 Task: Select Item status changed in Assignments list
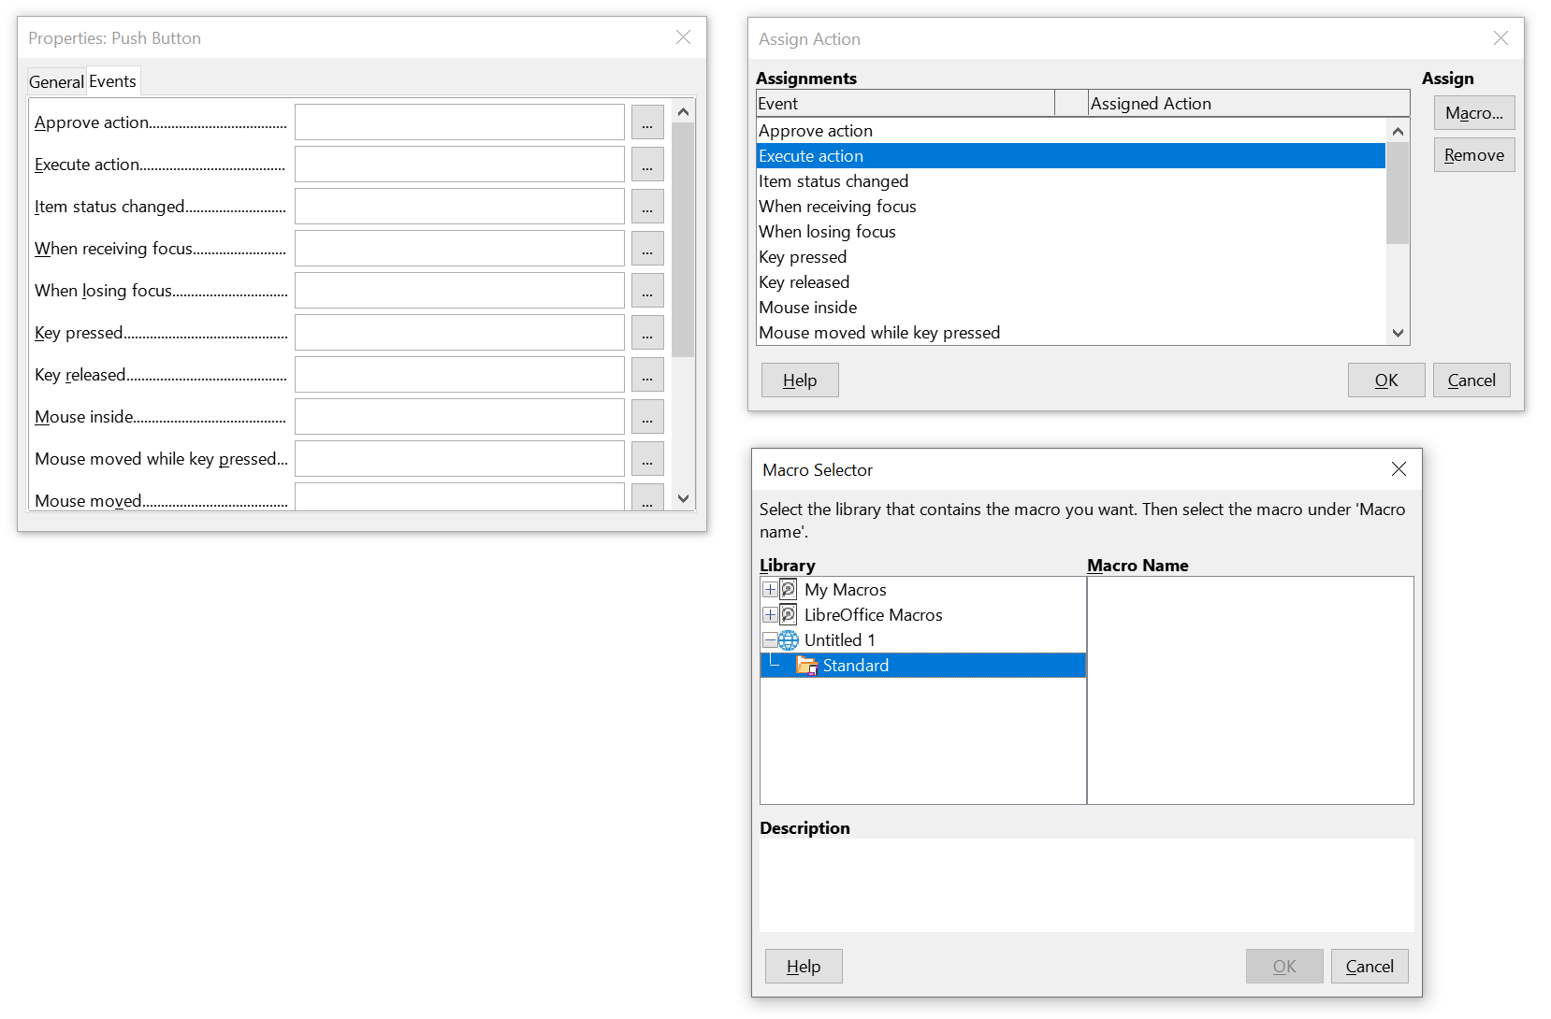[x=1070, y=181]
